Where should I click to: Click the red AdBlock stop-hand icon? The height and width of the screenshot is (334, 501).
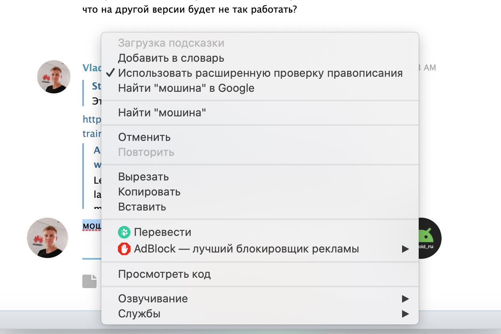(x=124, y=249)
